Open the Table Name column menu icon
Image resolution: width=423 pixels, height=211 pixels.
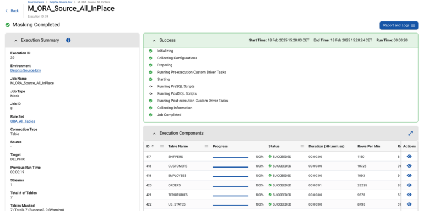tap(207, 146)
